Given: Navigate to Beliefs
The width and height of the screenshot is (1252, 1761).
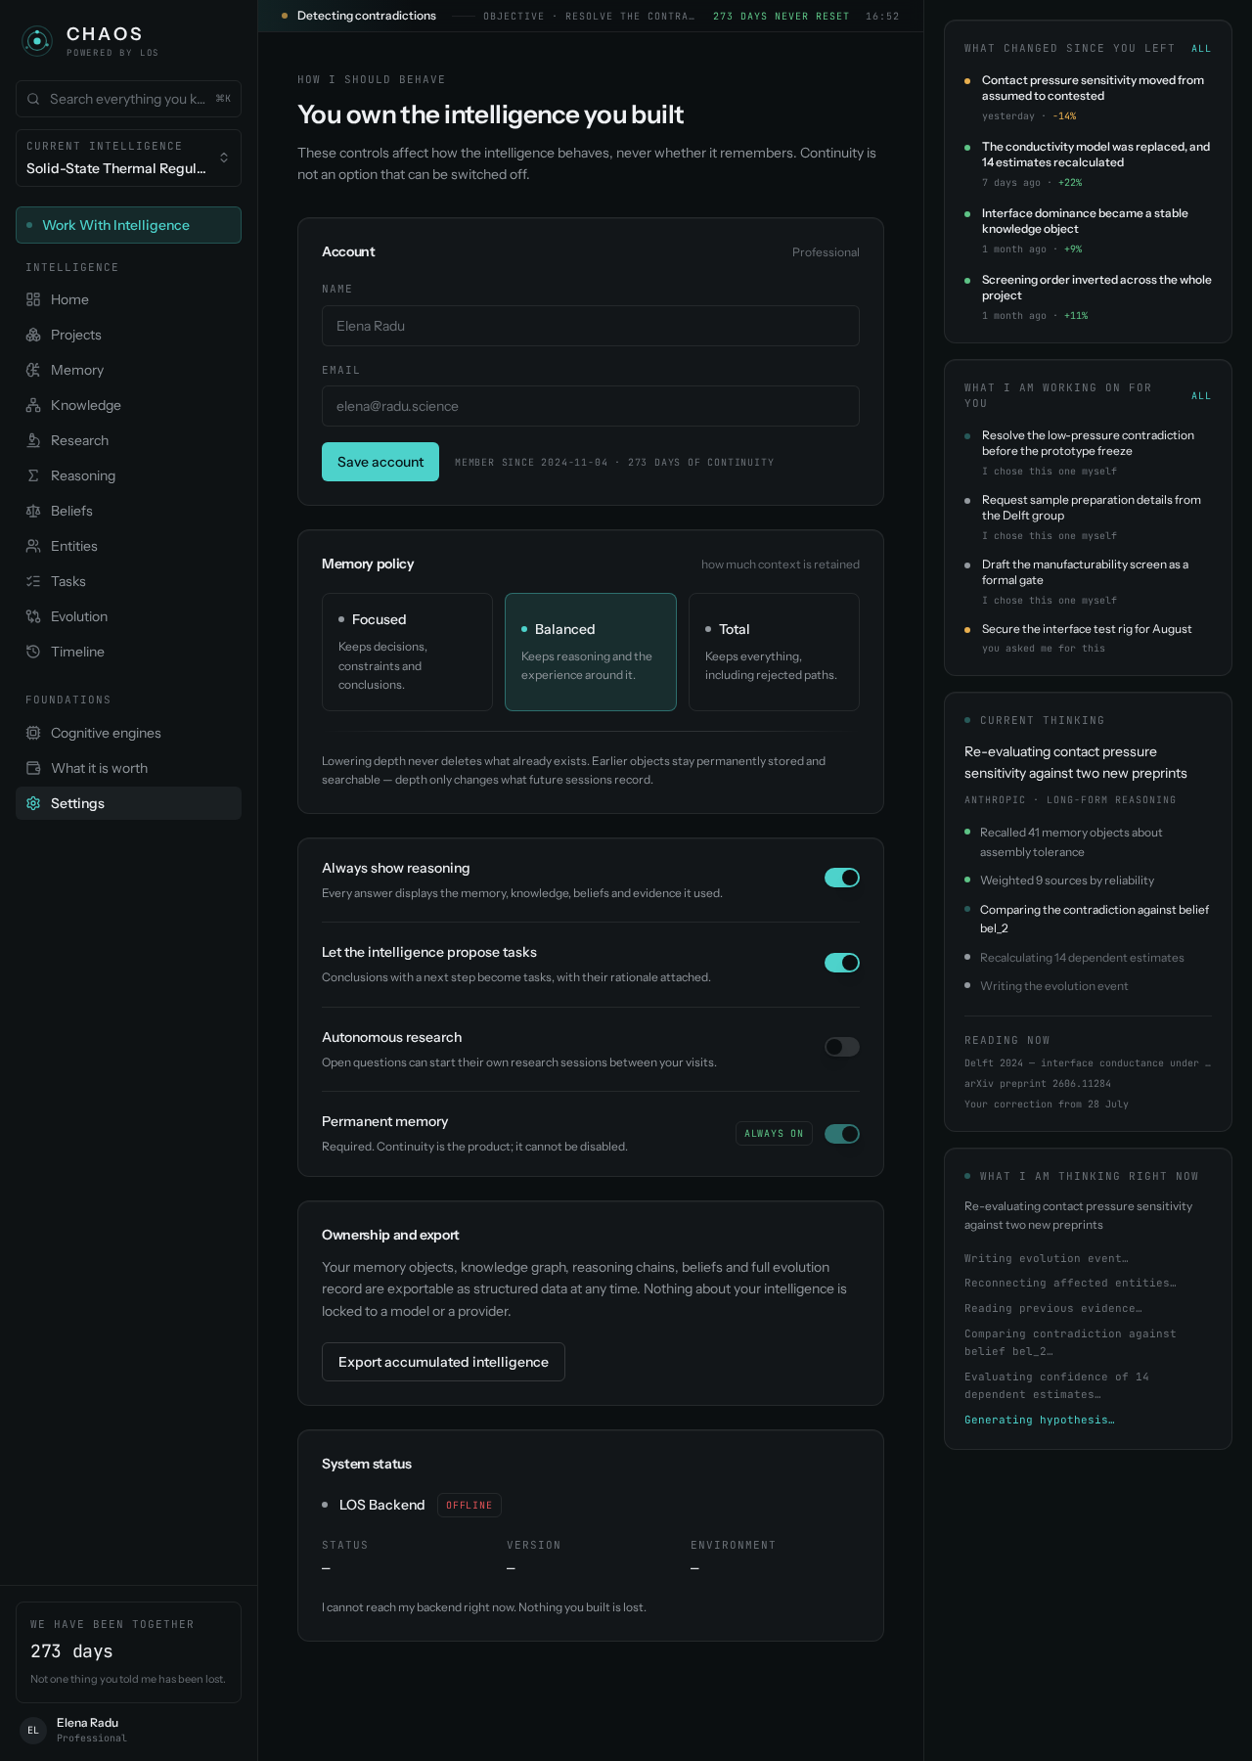Looking at the screenshot, I should click(128, 511).
